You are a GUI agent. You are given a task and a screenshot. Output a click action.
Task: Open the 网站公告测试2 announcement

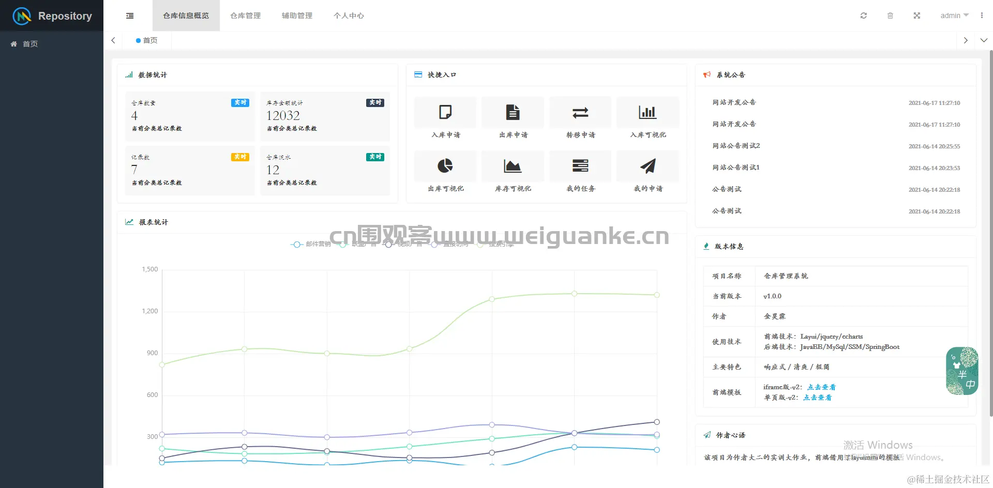coord(736,146)
